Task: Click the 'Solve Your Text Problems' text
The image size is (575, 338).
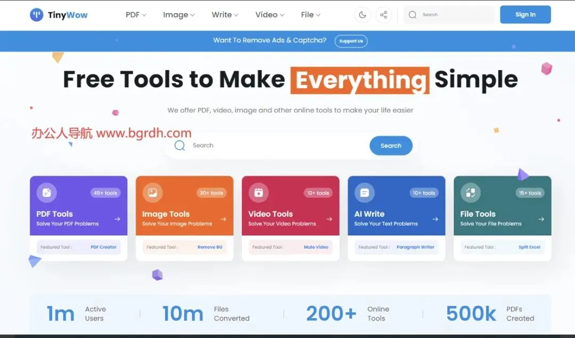Action: pos(386,224)
